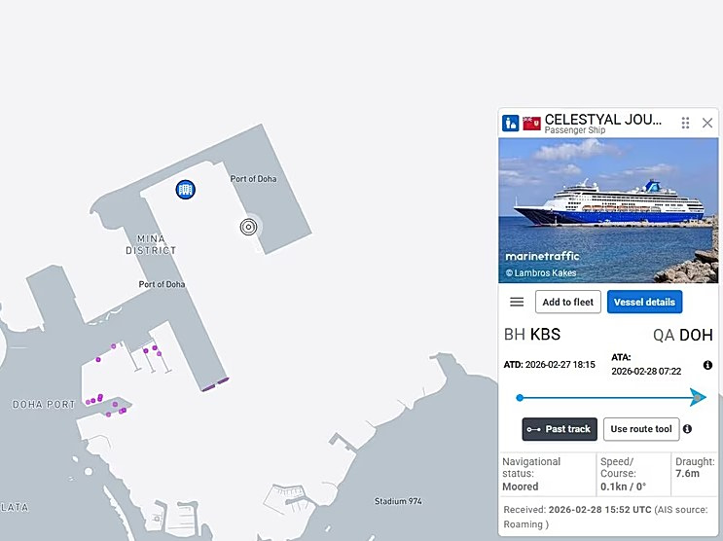Click the info icon beside ATA time
The height and width of the screenshot is (541, 723).
707,365
